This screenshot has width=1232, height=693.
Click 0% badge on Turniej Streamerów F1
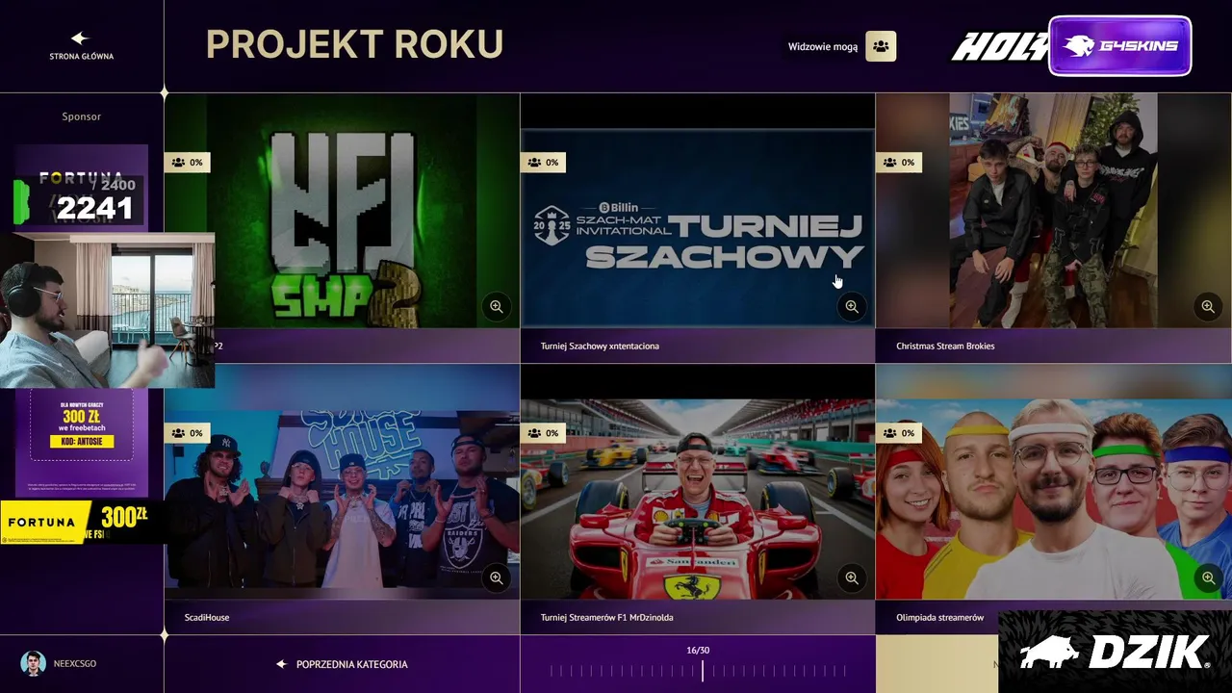pyautogui.click(x=543, y=433)
